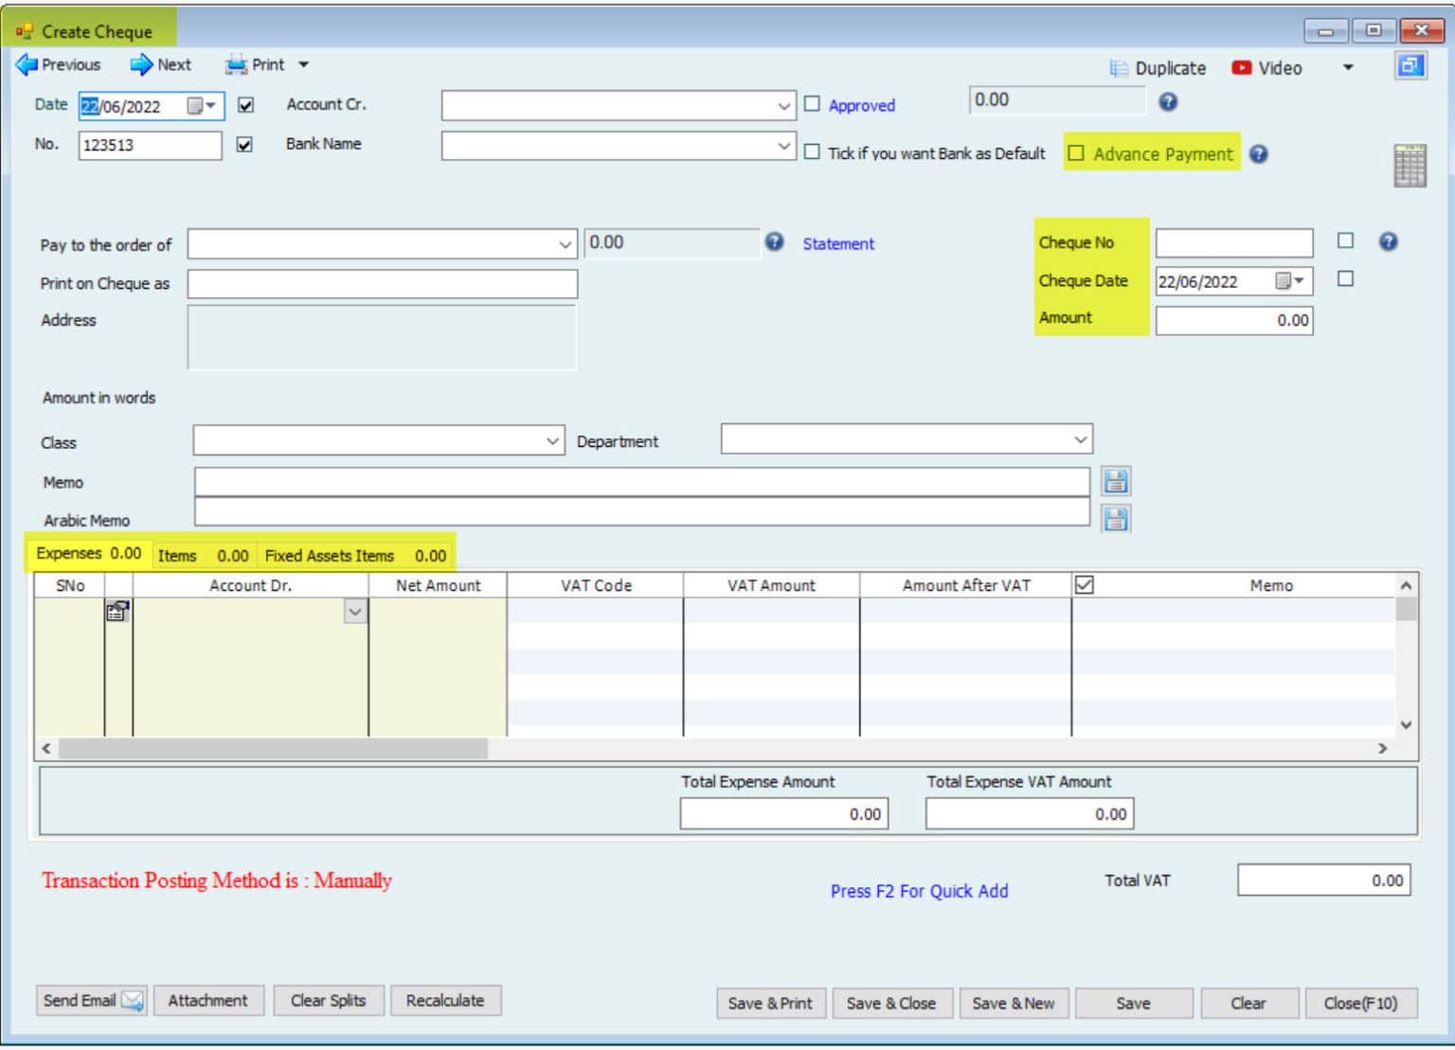
Task: Tick Bank as Default checkbox
Action: click(812, 151)
